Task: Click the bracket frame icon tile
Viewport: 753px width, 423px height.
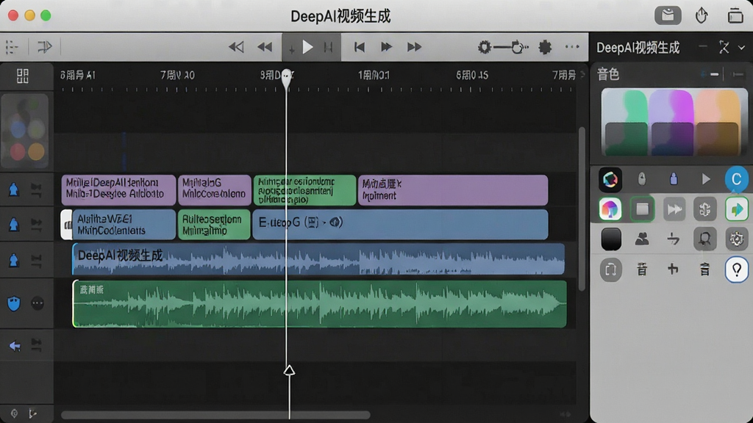Action: [x=611, y=270]
